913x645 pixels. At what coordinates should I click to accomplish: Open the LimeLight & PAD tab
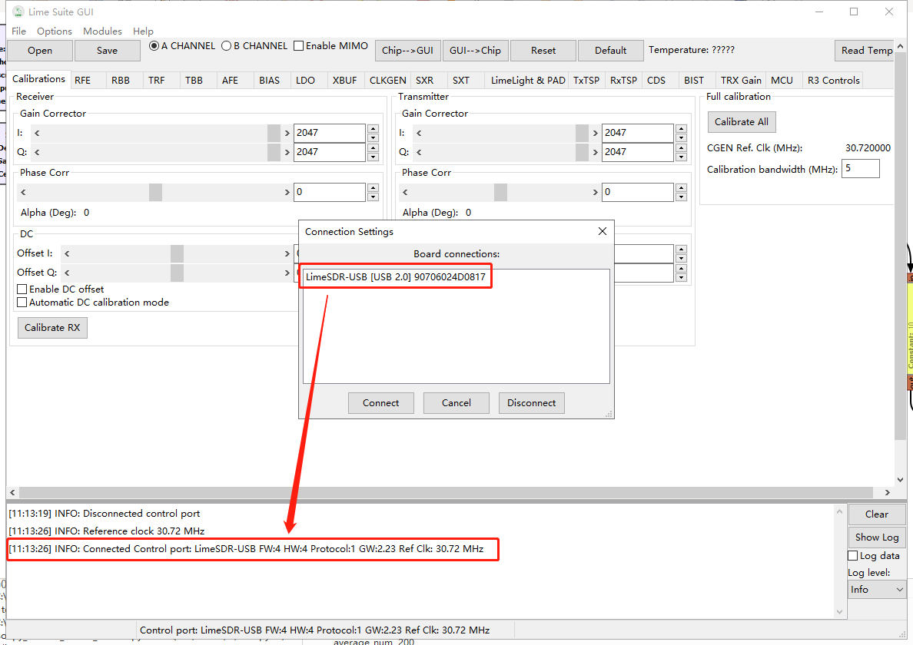click(527, 81)
